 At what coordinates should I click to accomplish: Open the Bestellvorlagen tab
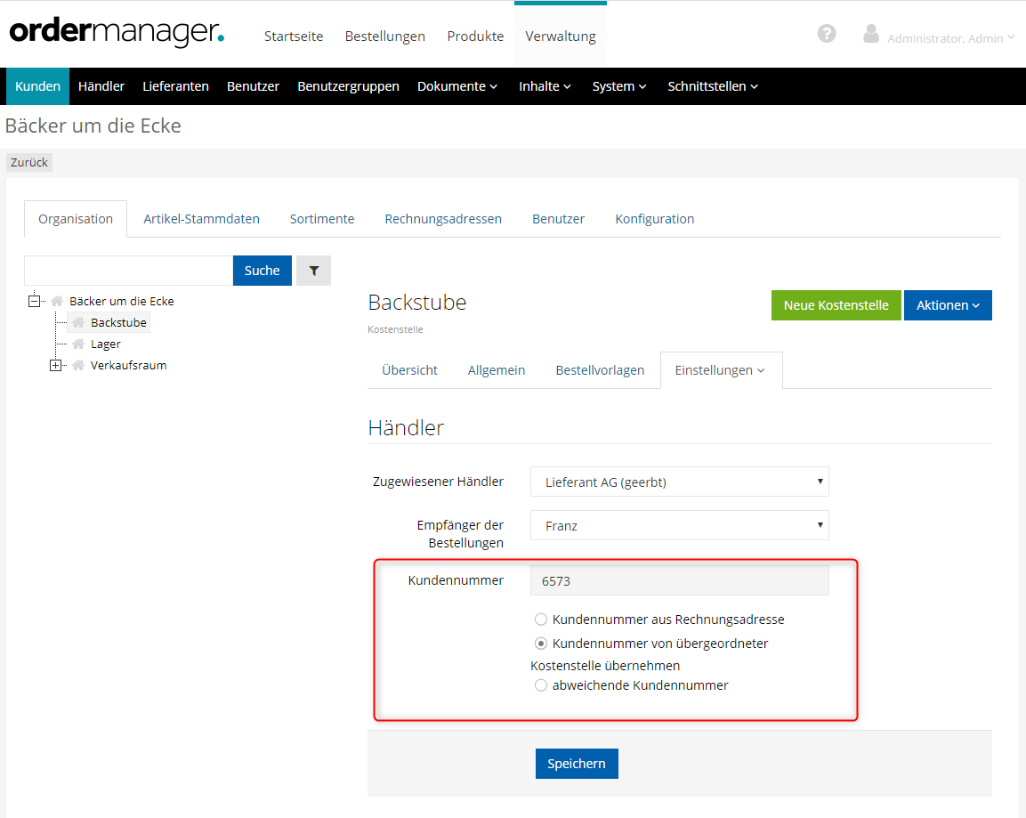click(x=600, y=370)
